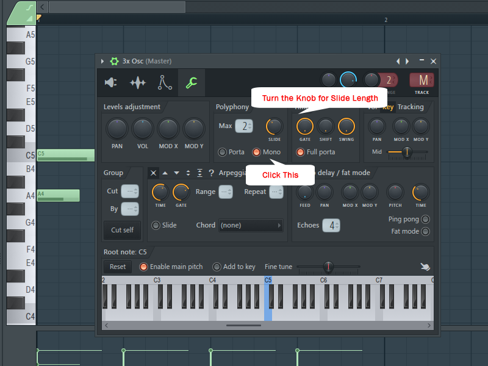Open the speaker plugin tab icon
488x366 pixels.
(111, 82)
